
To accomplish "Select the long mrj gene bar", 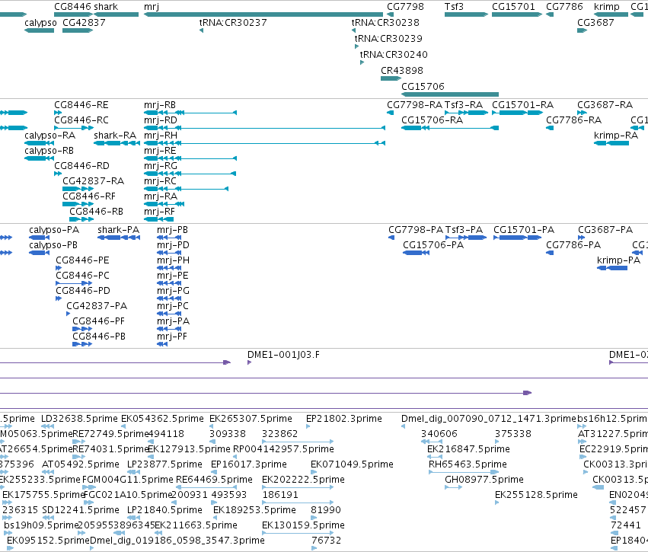I will click(263, 14).
